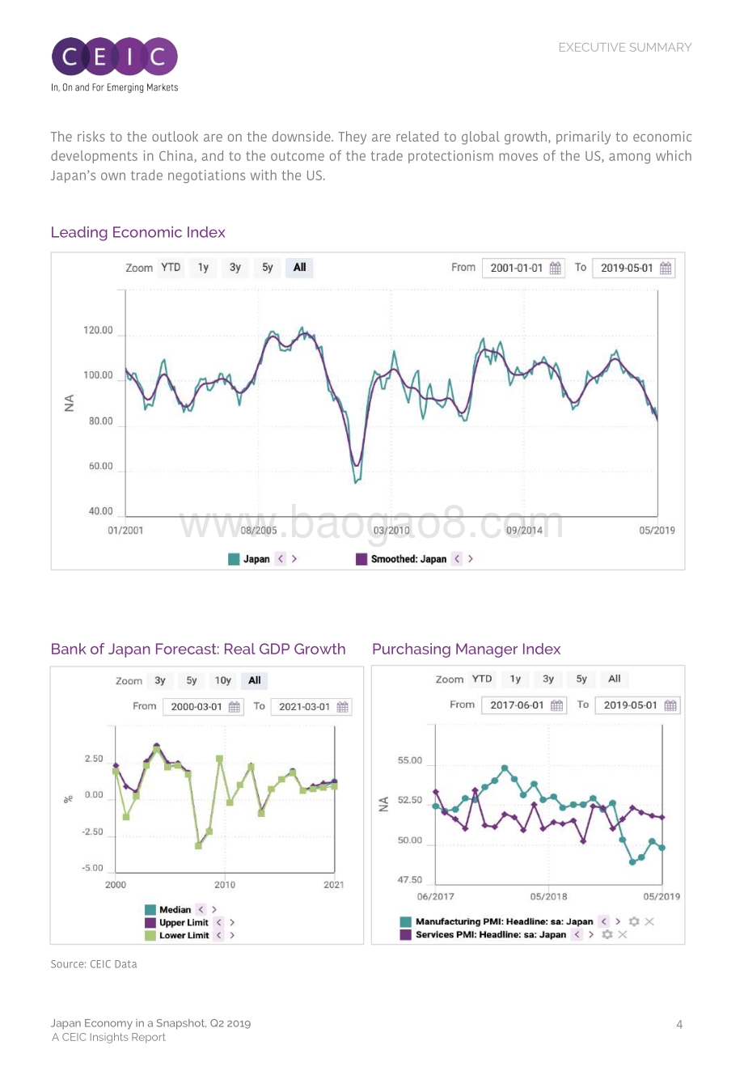
Task: Open calendar next to 2000-03-01 date
Action: click(235, 707)
